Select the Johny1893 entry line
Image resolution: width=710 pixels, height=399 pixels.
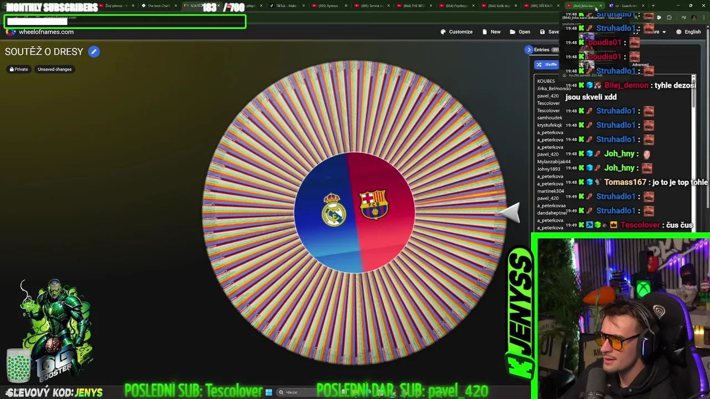pos(549,169)
